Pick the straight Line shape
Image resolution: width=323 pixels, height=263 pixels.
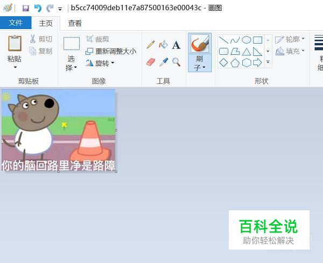point(223,40)
